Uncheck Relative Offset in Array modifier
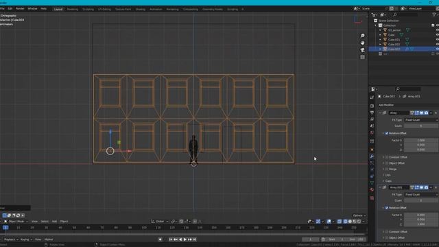The height and width of the screenshot is (247, 439). [387, 133]
